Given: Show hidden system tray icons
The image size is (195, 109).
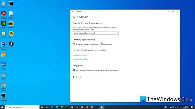Looking at the screenshot, I should [168, 107].
